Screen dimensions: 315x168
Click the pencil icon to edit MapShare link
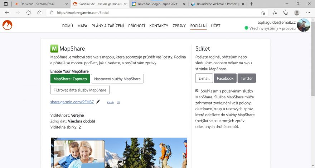point(98,102)
